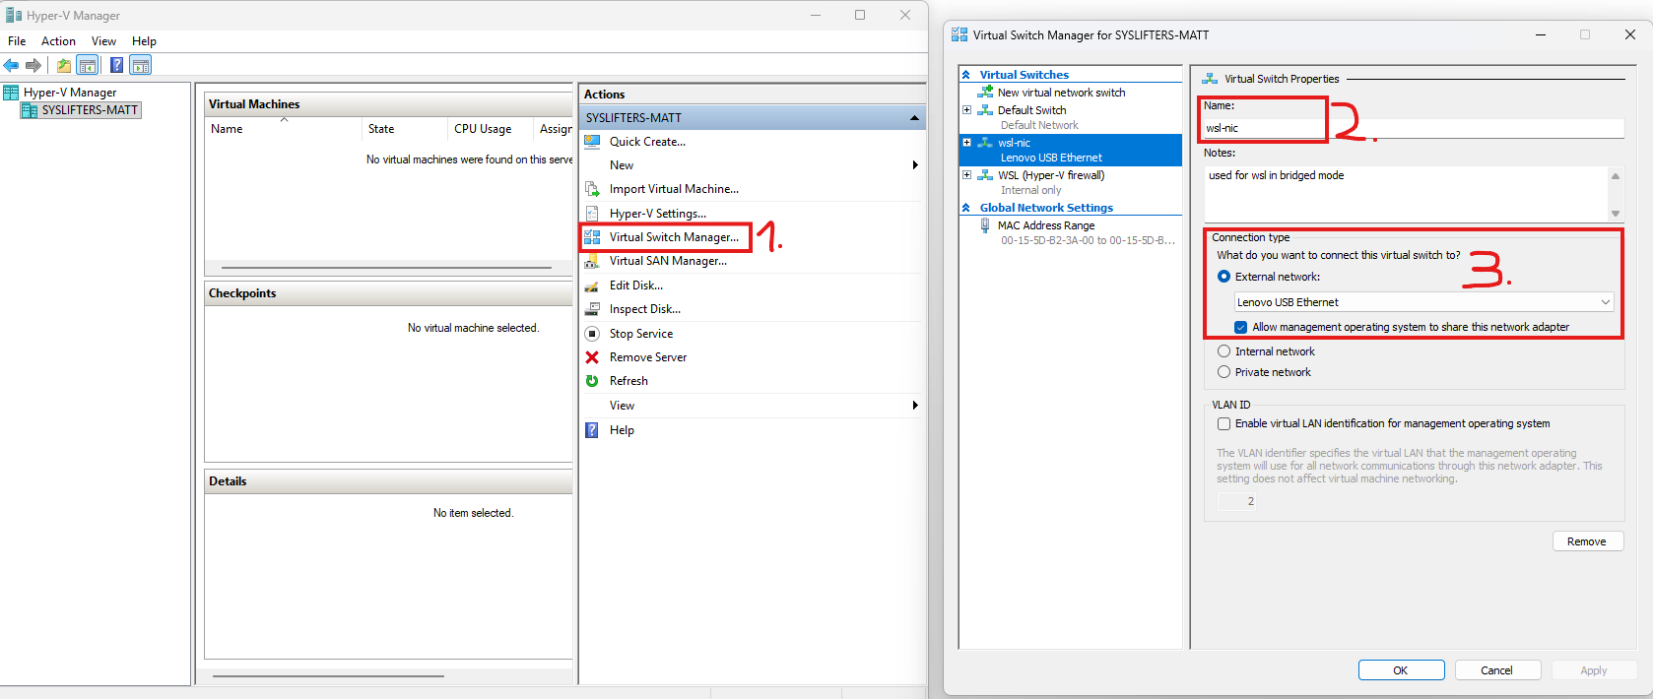Image resolution: width=1653 pixels, height=699 pixels.
Task: Select the External network radio button
Action: click(1223, 277)
